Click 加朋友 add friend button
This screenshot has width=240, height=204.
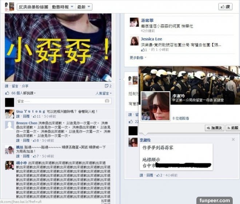(x=215, y=128)
